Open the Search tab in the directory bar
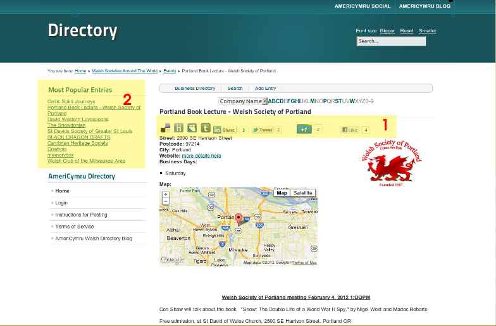 click(235, 89)
